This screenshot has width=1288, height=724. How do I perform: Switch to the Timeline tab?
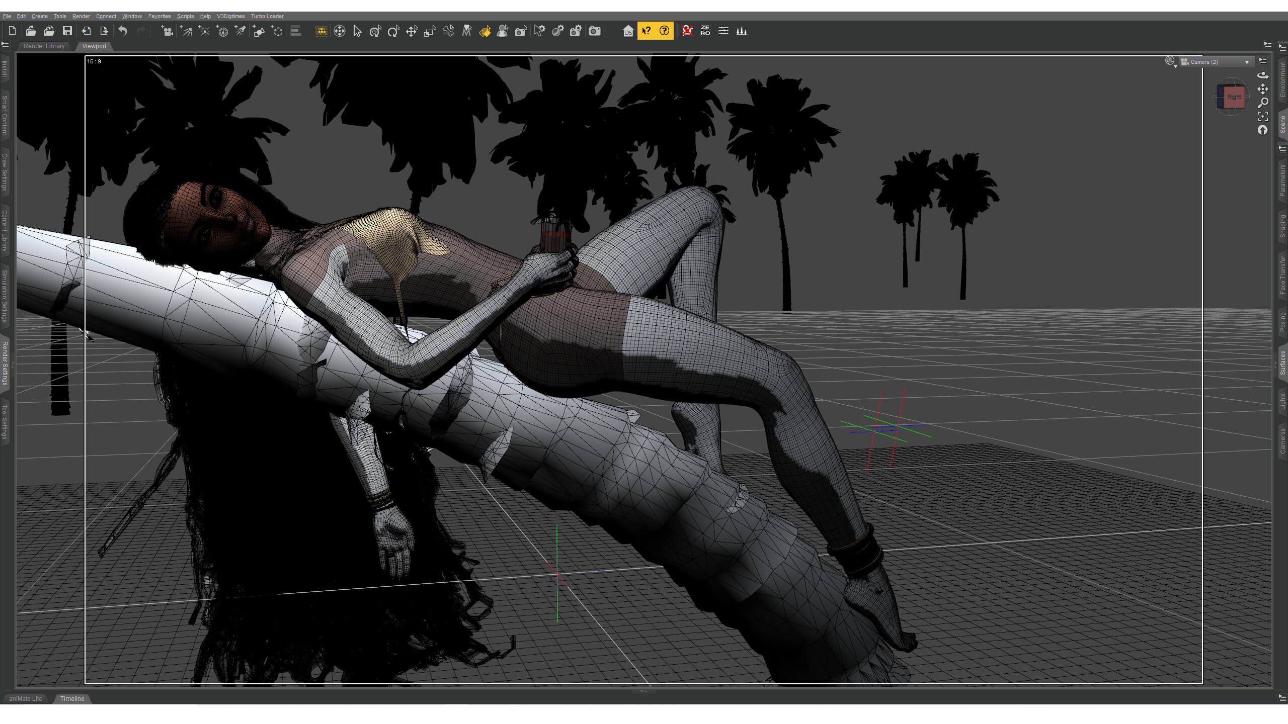[72, 699]
